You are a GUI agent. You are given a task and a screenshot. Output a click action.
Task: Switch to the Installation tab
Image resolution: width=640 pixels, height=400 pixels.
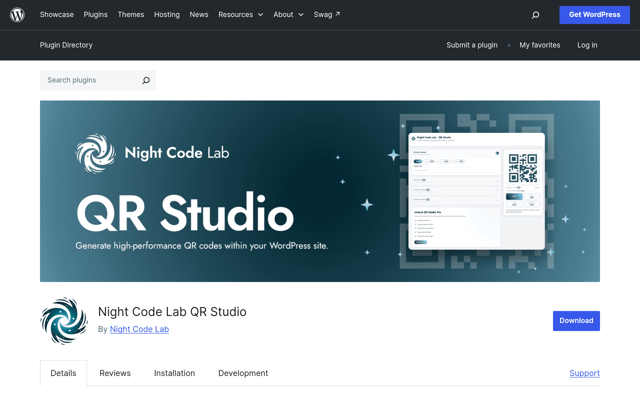(174, 373)
